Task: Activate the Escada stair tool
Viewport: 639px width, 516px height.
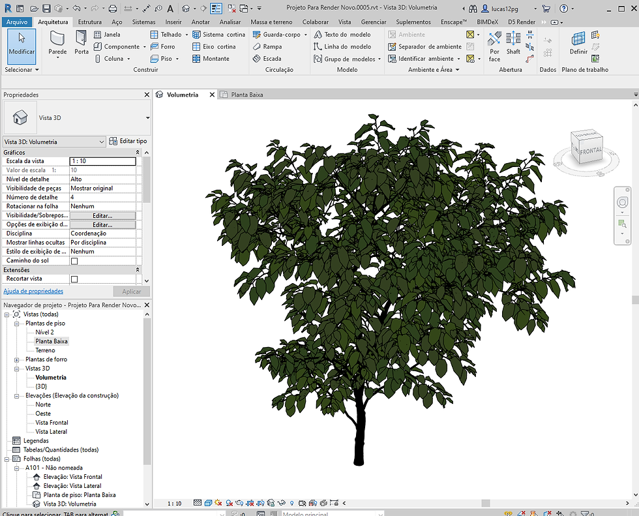Action: [267, 59]
